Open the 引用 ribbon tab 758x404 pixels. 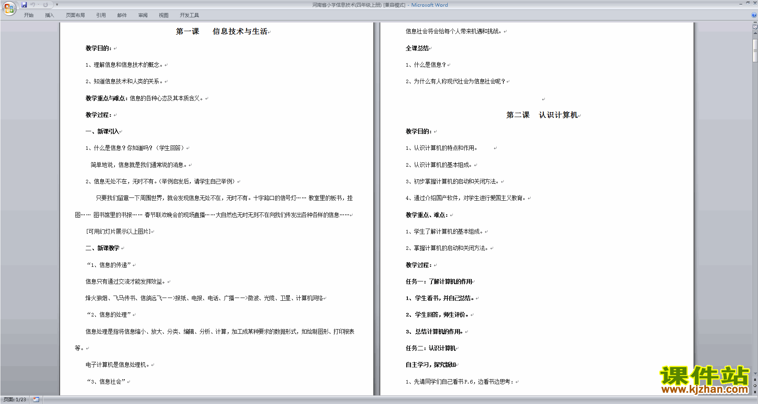coord(101,15)
